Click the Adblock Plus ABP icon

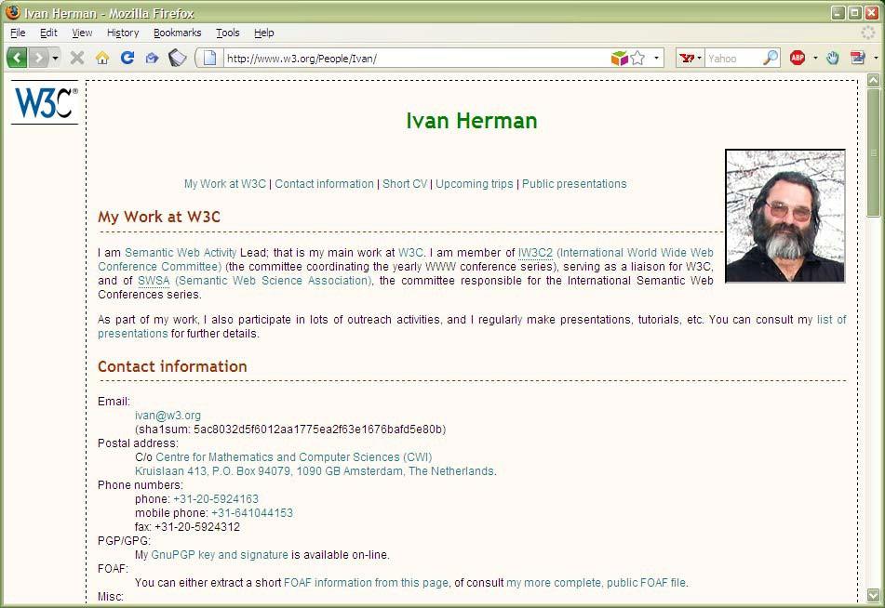point(798,58)
